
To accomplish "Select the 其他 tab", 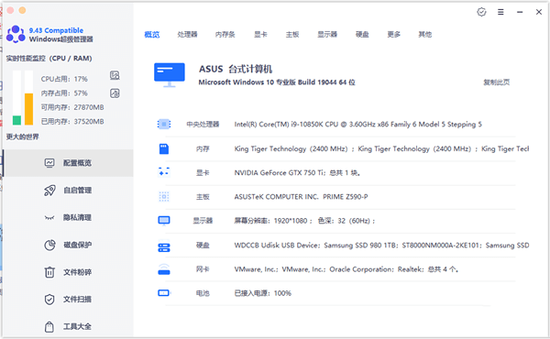I will click(425, 34).
